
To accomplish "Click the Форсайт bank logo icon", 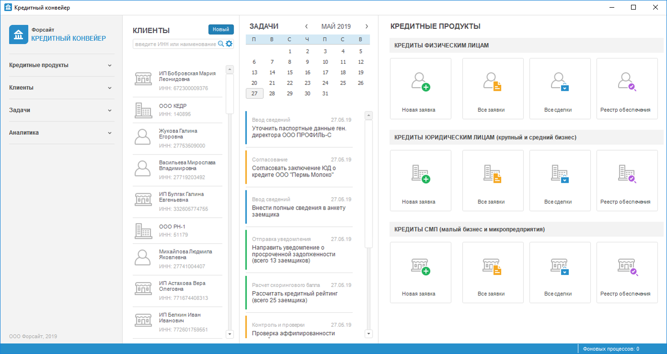I will [19, 35].
